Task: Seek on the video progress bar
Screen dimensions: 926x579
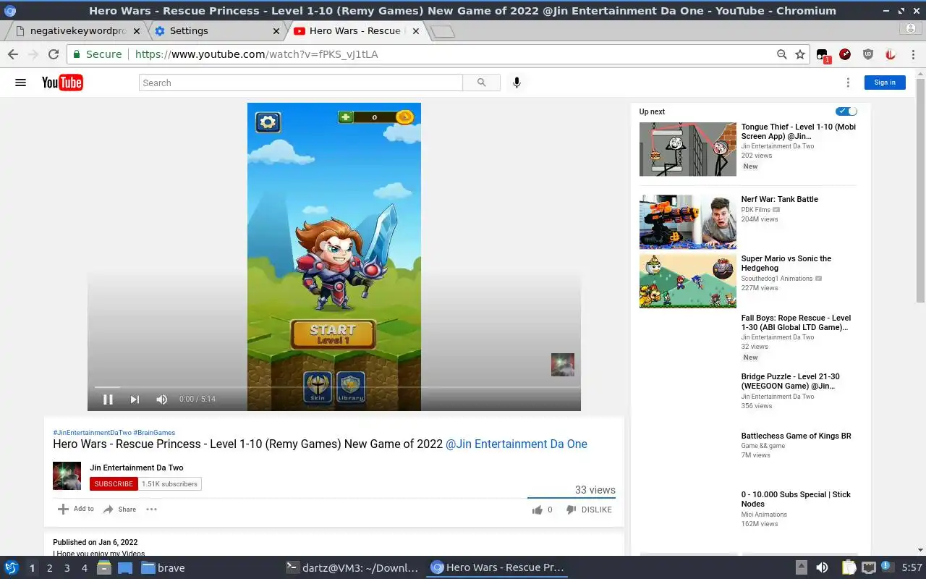Action: pos(334,387)
